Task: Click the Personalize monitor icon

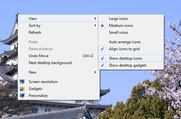Action: [22, 96]
